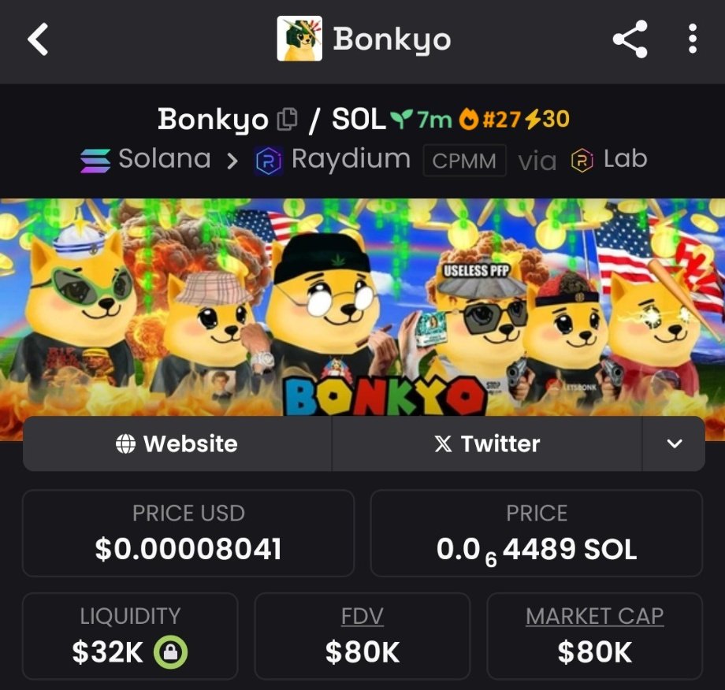Tap the Bonkyo banner image

pos(362,307)
